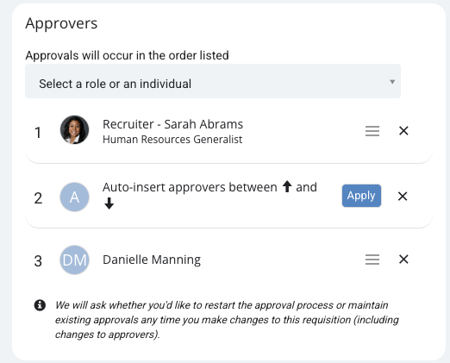The width and height of the screenshot is (450, 363).
Task: Click 'Auto-insert approvers between' text
Action: (190, 187)
